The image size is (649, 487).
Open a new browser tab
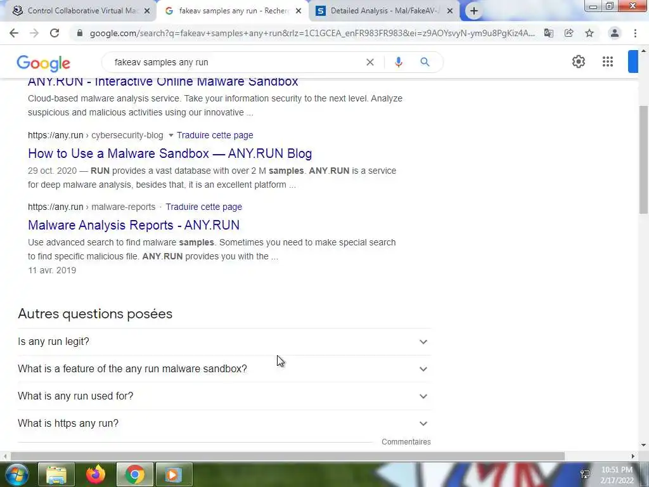(474, 11)
